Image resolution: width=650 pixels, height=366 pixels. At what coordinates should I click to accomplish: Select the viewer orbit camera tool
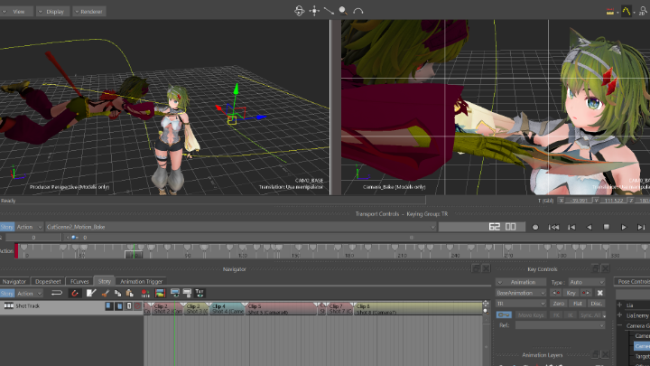click(x=300, y=11)
